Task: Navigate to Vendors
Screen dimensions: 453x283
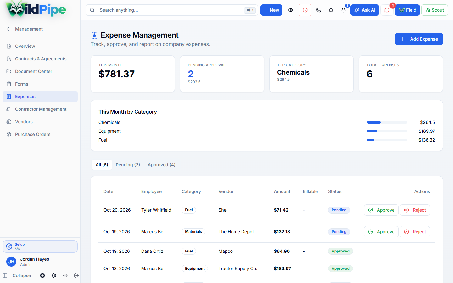Action: coord(40,122)
